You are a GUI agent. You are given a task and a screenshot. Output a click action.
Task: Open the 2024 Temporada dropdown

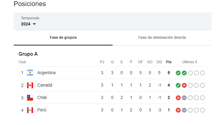(x=28, y=24)
